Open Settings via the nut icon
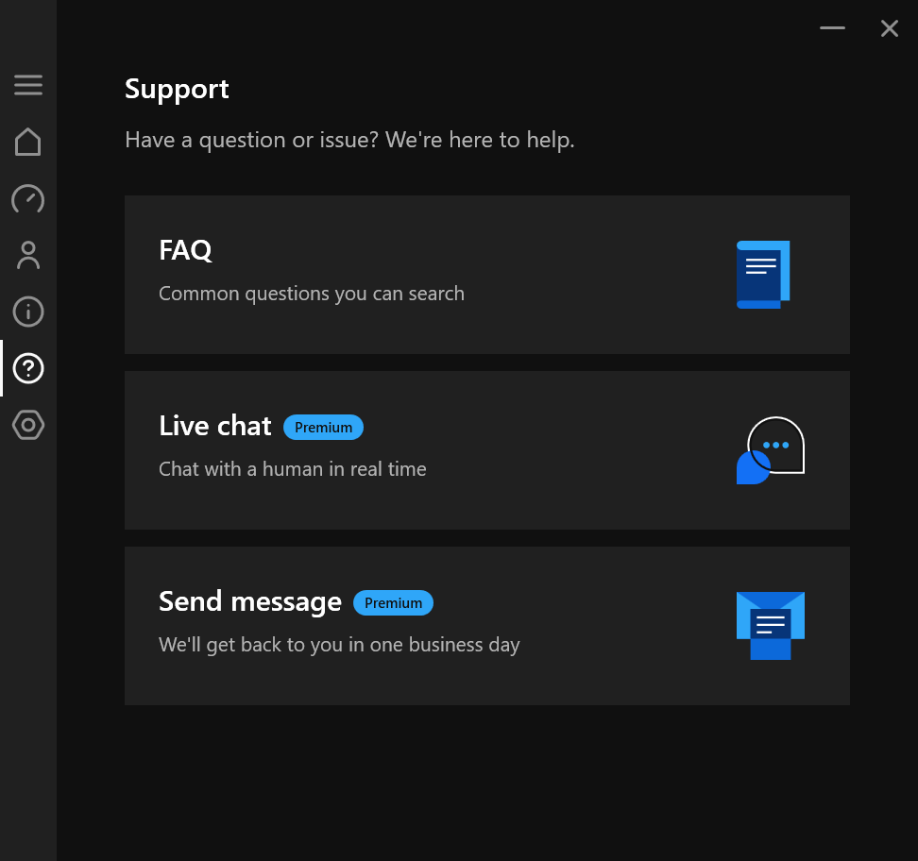 28,426
